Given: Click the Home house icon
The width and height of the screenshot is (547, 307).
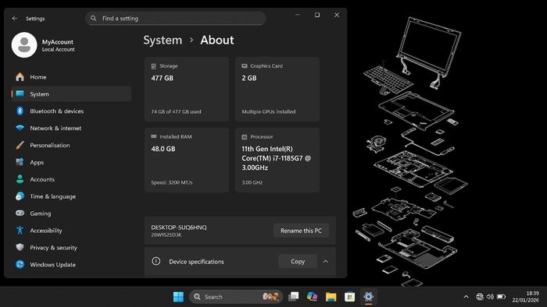Looking at the screenshot, I should [x=20, y=77].
